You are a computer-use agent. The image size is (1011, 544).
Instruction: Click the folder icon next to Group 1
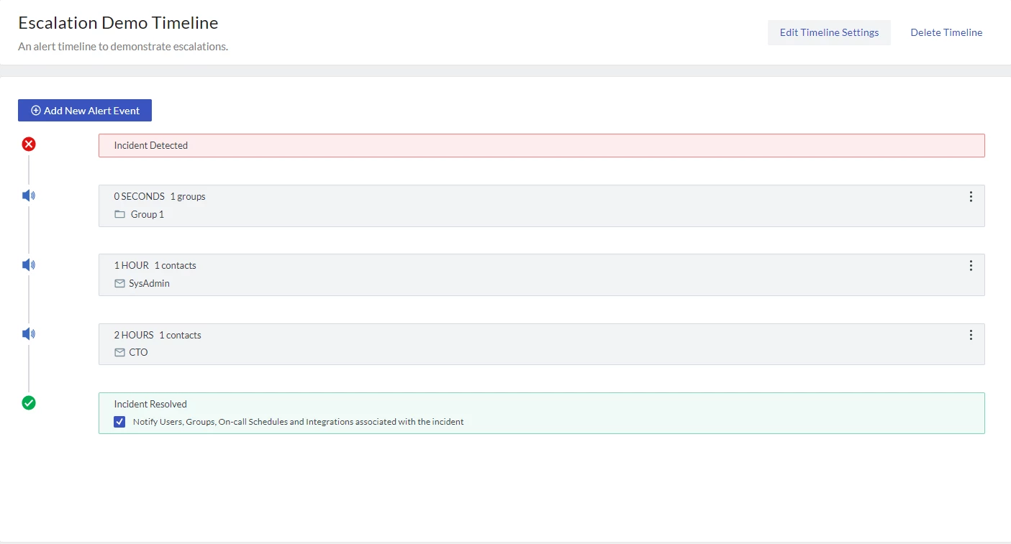pos(120,214)
